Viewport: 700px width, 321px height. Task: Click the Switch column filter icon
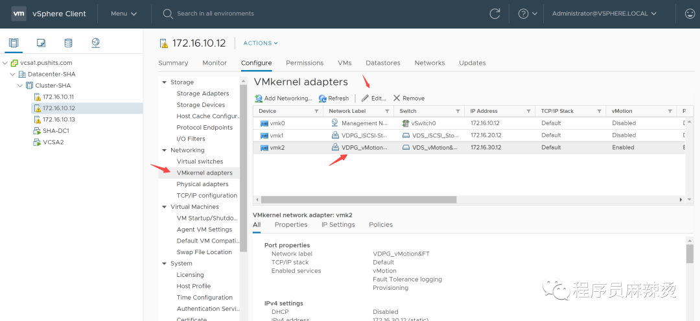point(458,111)
